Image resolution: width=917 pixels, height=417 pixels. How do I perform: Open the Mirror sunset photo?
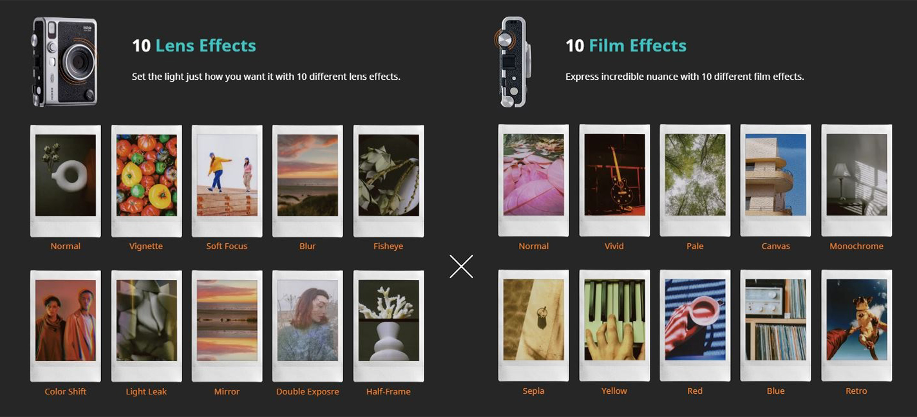(227, 326)
